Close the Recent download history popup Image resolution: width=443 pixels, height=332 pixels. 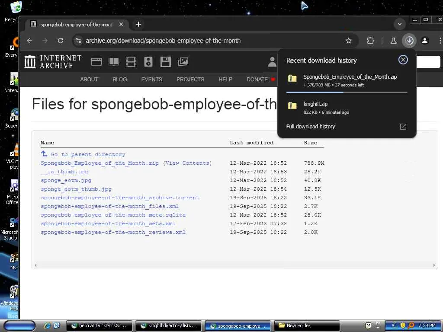coord(403,60)
